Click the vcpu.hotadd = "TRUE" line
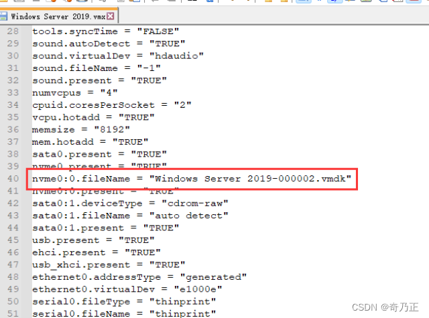 point(93,117)
